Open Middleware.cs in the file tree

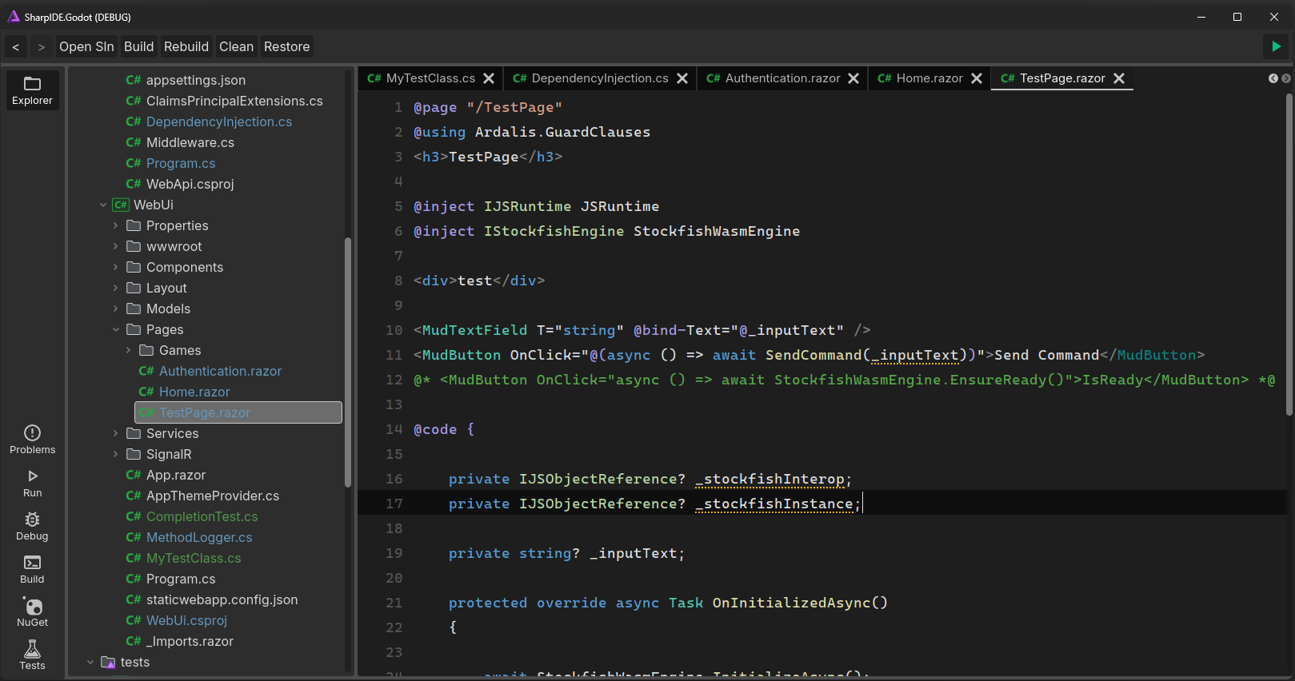click(190, 142)
